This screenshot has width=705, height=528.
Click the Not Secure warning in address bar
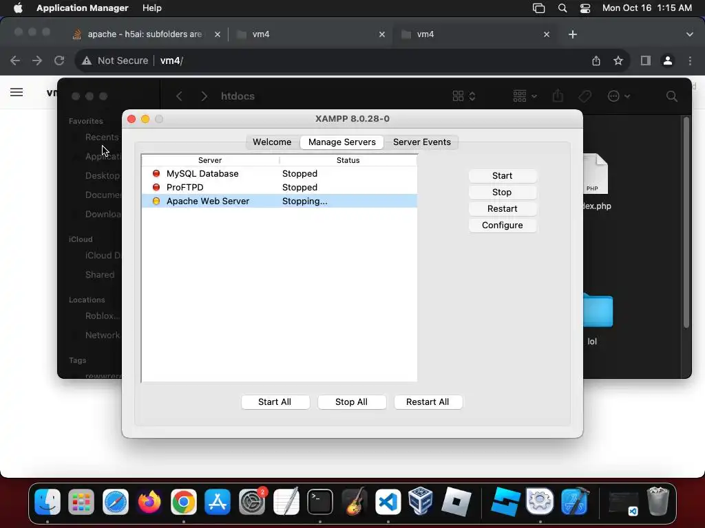[x=115, y=60]
